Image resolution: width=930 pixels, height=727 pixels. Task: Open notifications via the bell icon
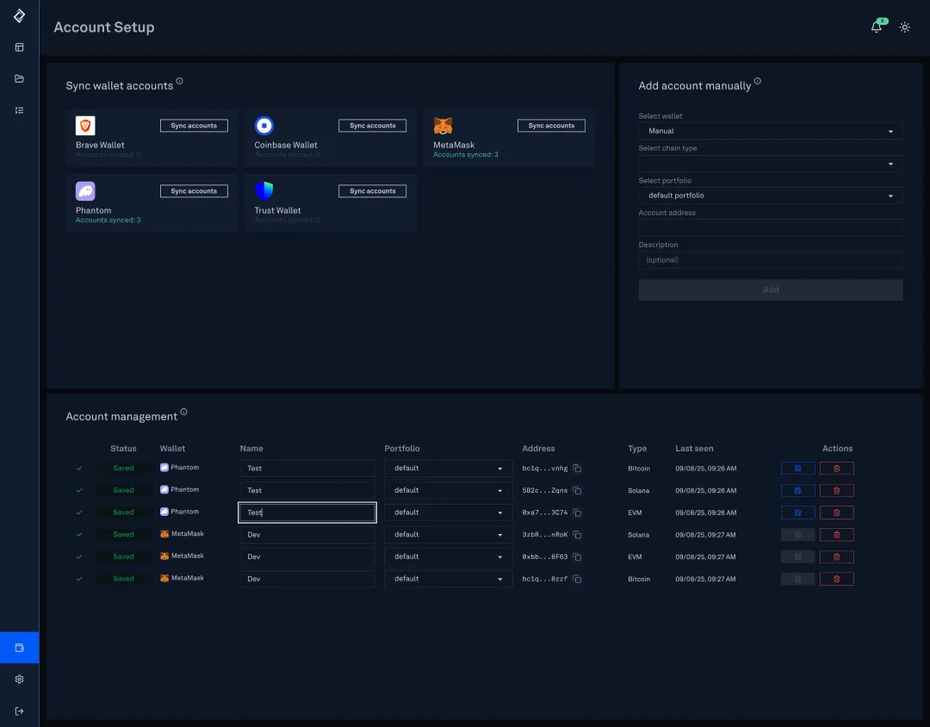coord(876,27)
